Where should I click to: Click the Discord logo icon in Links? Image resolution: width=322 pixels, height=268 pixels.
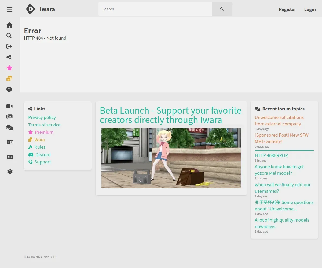coord(31,155)
